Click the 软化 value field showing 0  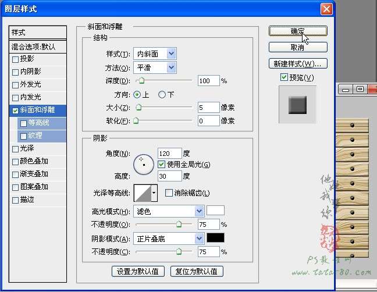208,120
